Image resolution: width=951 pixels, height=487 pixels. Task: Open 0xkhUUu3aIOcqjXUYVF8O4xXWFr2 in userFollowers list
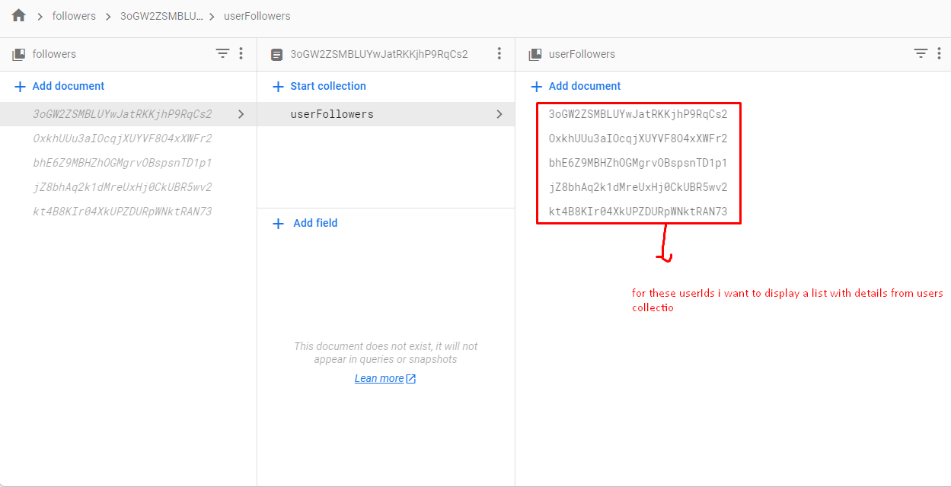point(638,138)
